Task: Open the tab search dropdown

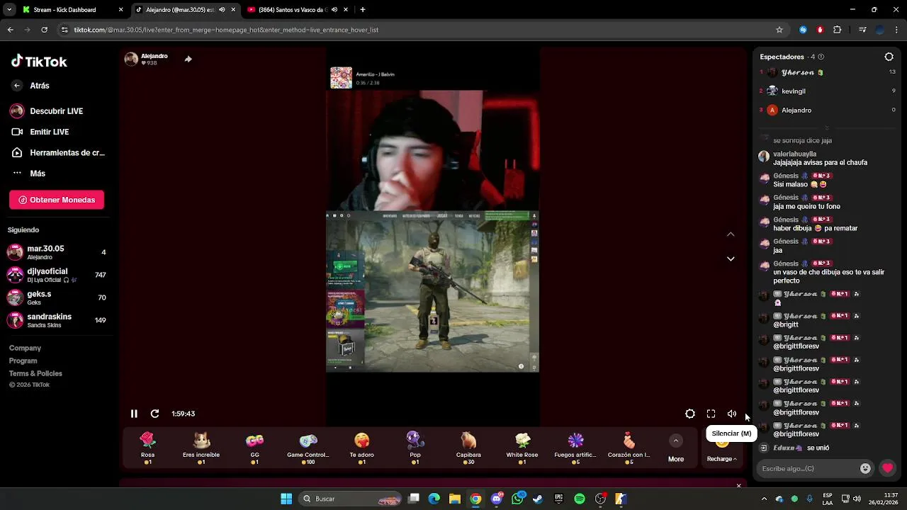Action: tap(9, 10)
